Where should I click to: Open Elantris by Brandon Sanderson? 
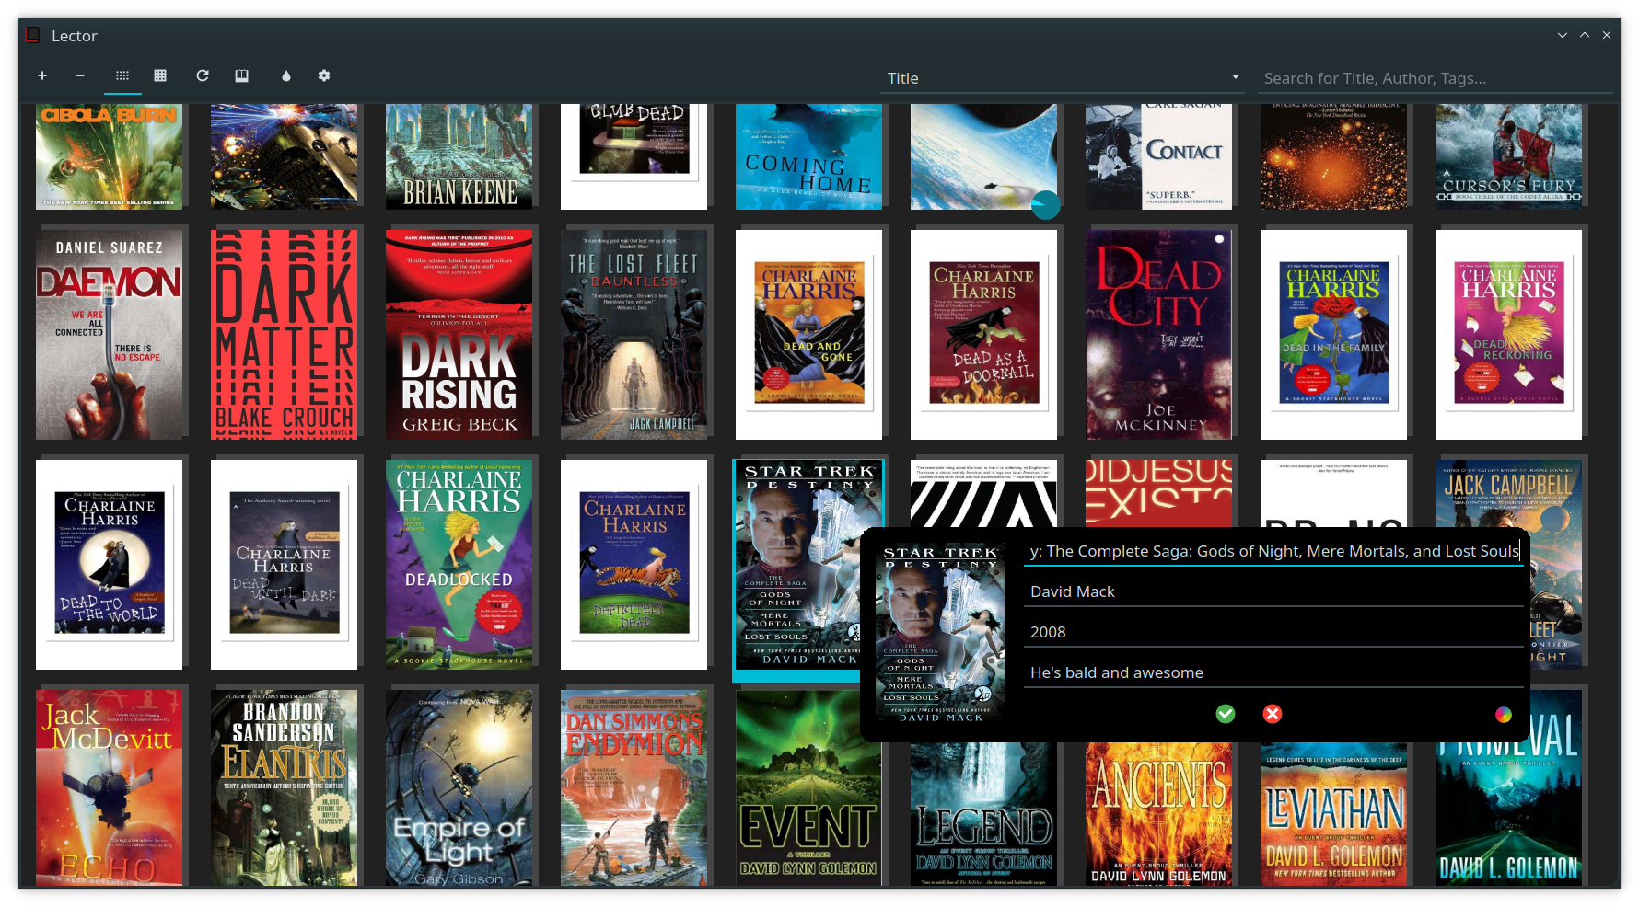click(284, 788)
